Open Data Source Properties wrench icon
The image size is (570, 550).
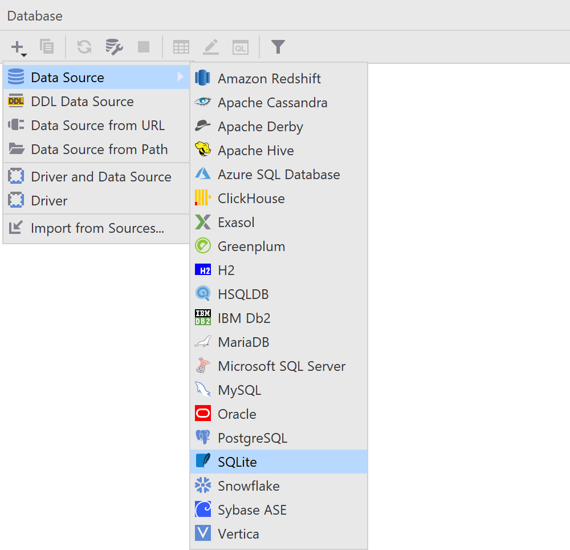[114, 47]
